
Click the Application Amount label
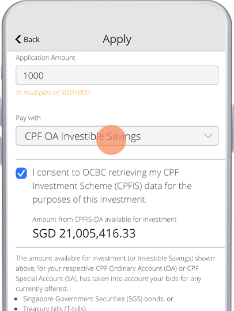click(x=46, y=58)
